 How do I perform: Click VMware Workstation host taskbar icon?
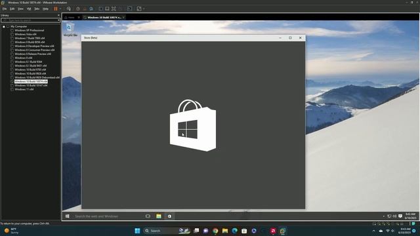coord(283,231)
